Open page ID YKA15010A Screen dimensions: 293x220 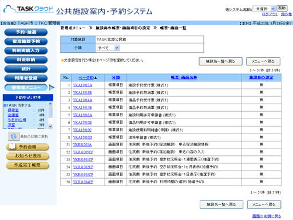click(82, 115)
